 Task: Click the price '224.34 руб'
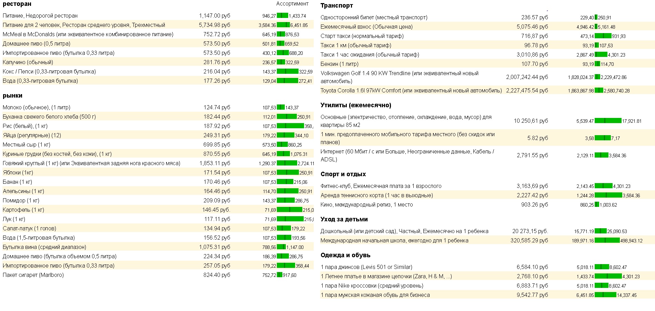[216, 257]
